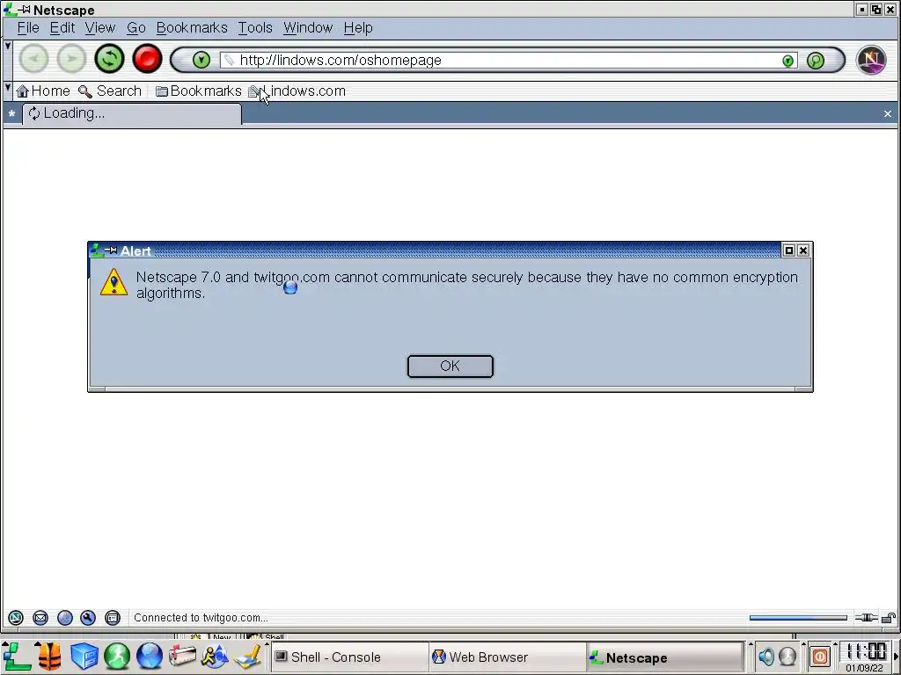Image resolution: width=901 pixels, height=675 pixels.
Task: Click the round Search button beside URL field
Action: click(x=816, y=61)
